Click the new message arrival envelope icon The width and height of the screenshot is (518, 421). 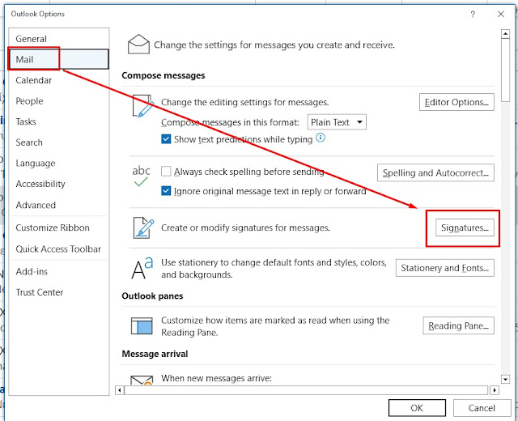point(142,380)
